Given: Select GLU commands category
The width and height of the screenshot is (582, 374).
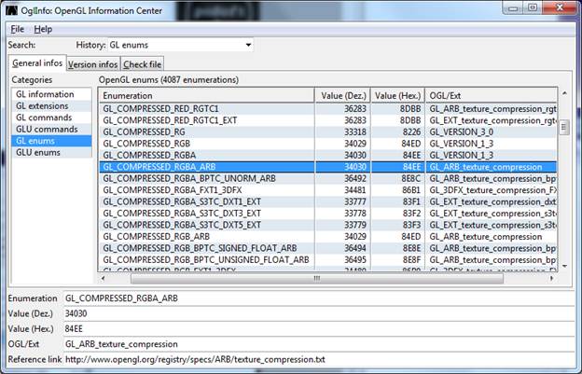Looking at the screenshot, I should (x=47, y=129).
